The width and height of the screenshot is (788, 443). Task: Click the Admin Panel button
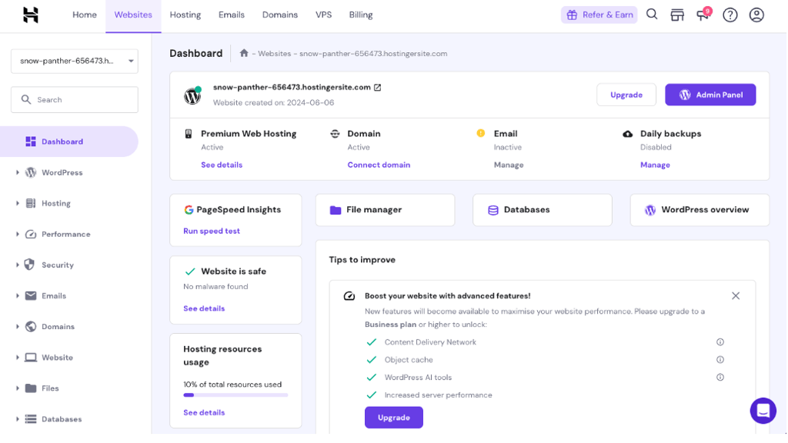click(x=710, y=95)
